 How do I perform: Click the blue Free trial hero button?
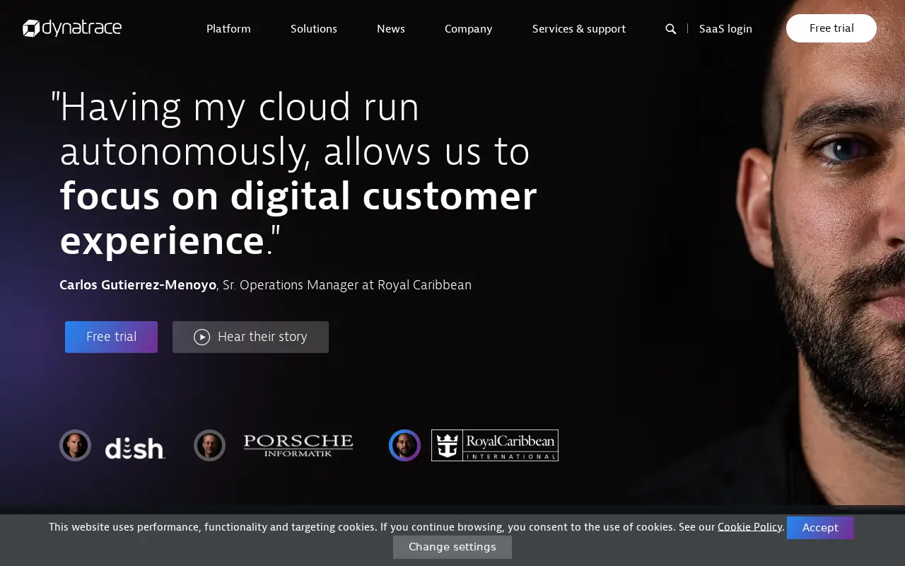click(111, 337)
